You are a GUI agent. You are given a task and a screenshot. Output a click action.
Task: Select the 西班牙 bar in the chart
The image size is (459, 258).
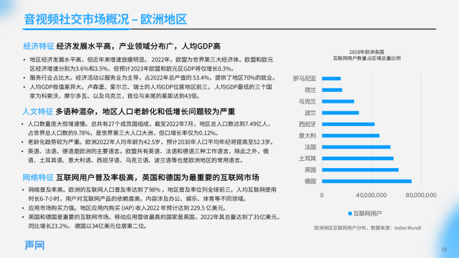pos(348,124)
